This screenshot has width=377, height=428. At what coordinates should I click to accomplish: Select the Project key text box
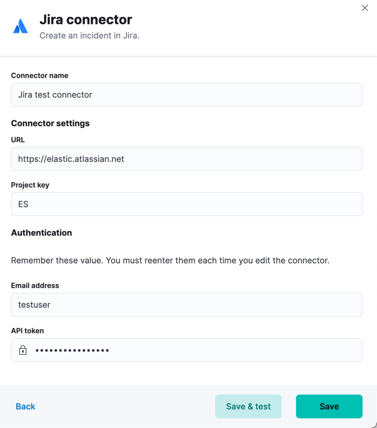(x=187, y=204)
